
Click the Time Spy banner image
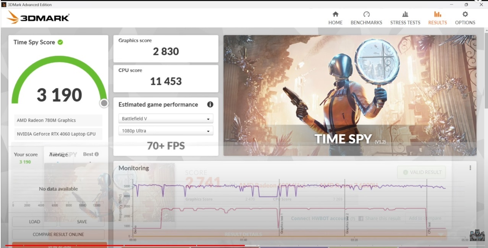click(x=350, y=95)
